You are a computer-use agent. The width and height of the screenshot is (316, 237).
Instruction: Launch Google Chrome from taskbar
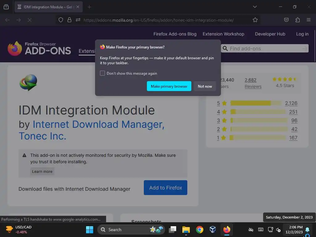tap(199, 230)
